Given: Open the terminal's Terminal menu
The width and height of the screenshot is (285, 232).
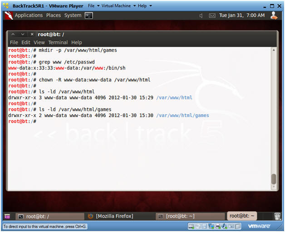Looking at the screenshot, I should (x=58, y=42).
